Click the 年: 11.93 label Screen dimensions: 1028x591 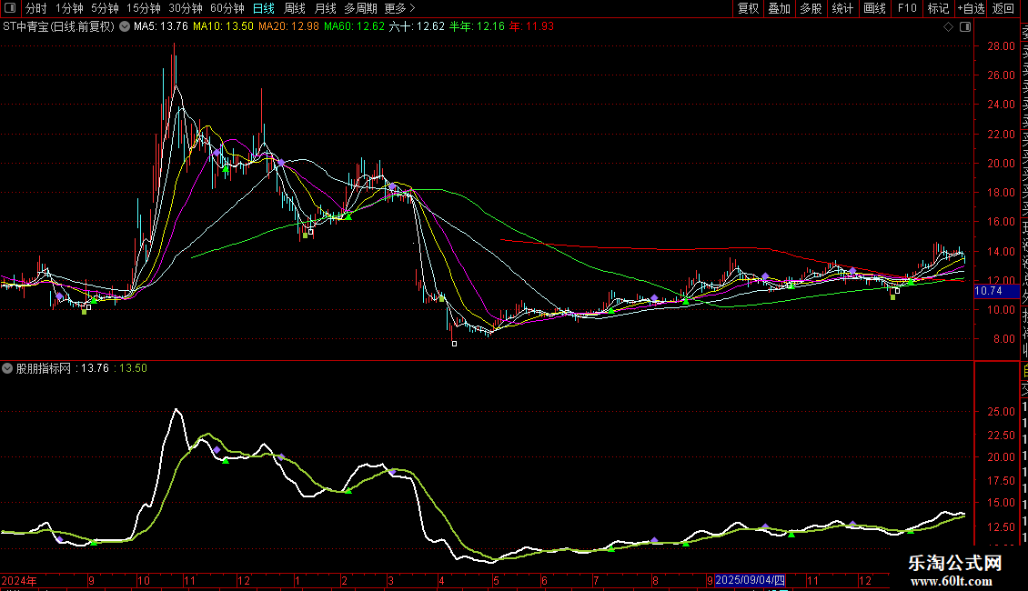(x=531, y=27)
